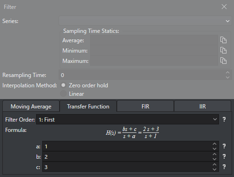Increase the Resampling Time value

[x=228, y=73]
